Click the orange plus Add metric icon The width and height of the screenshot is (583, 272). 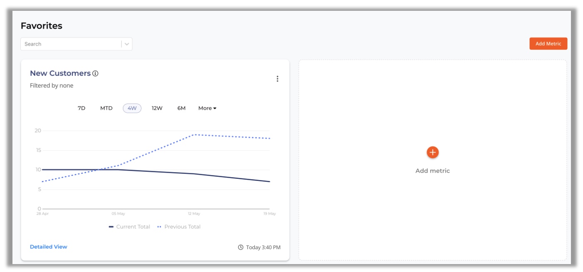(x=432, y=152)
